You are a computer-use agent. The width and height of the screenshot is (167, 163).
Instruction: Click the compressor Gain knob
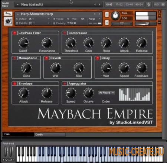(89, 43)
